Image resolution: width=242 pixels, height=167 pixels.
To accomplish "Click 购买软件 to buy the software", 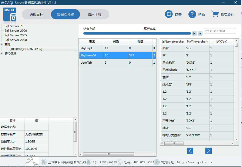I will pos(227,15).
